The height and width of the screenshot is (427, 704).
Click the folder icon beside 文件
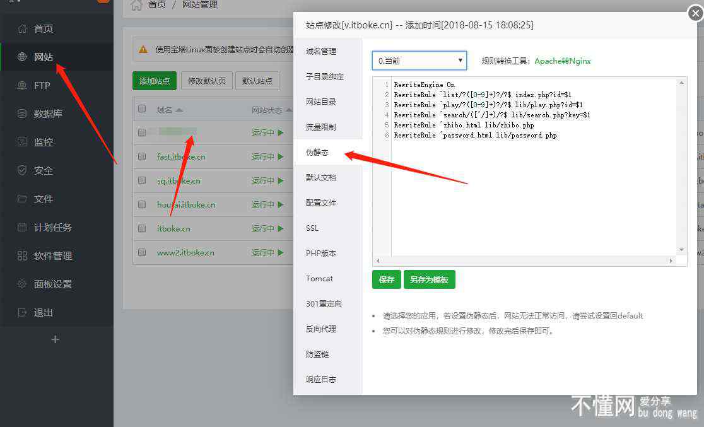coord(22,199)
